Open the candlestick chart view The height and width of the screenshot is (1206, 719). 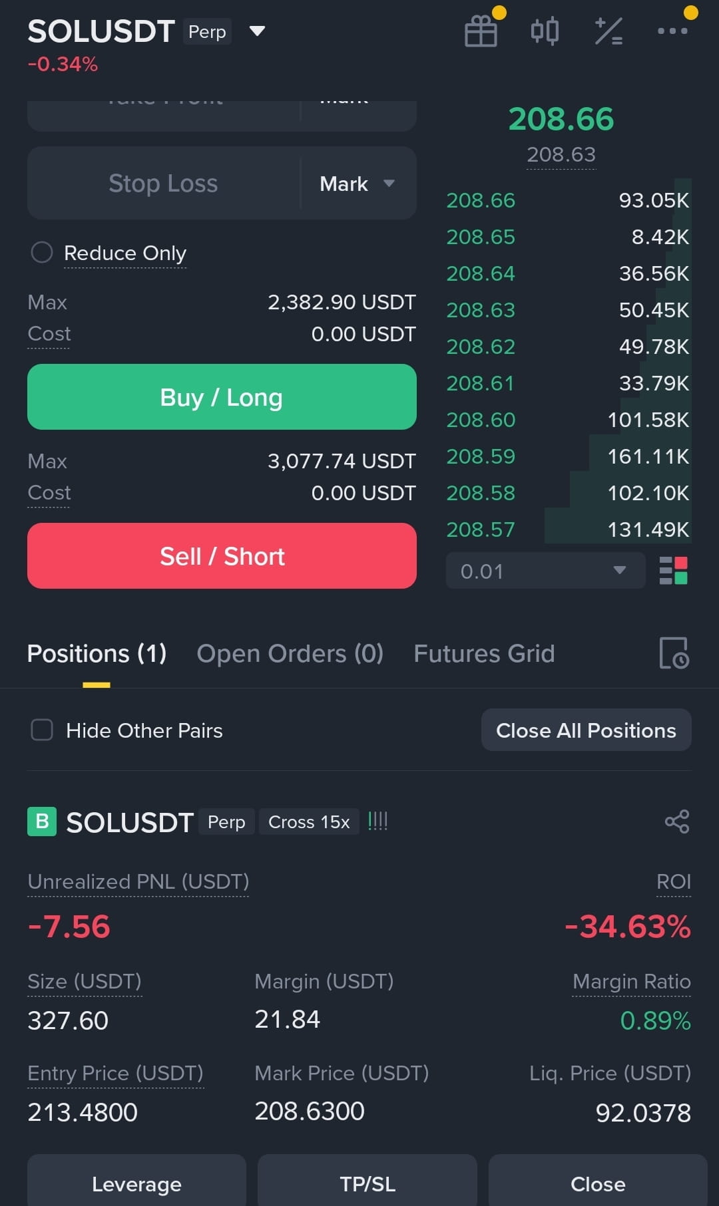pyautogui.click(x=545, y=31)
